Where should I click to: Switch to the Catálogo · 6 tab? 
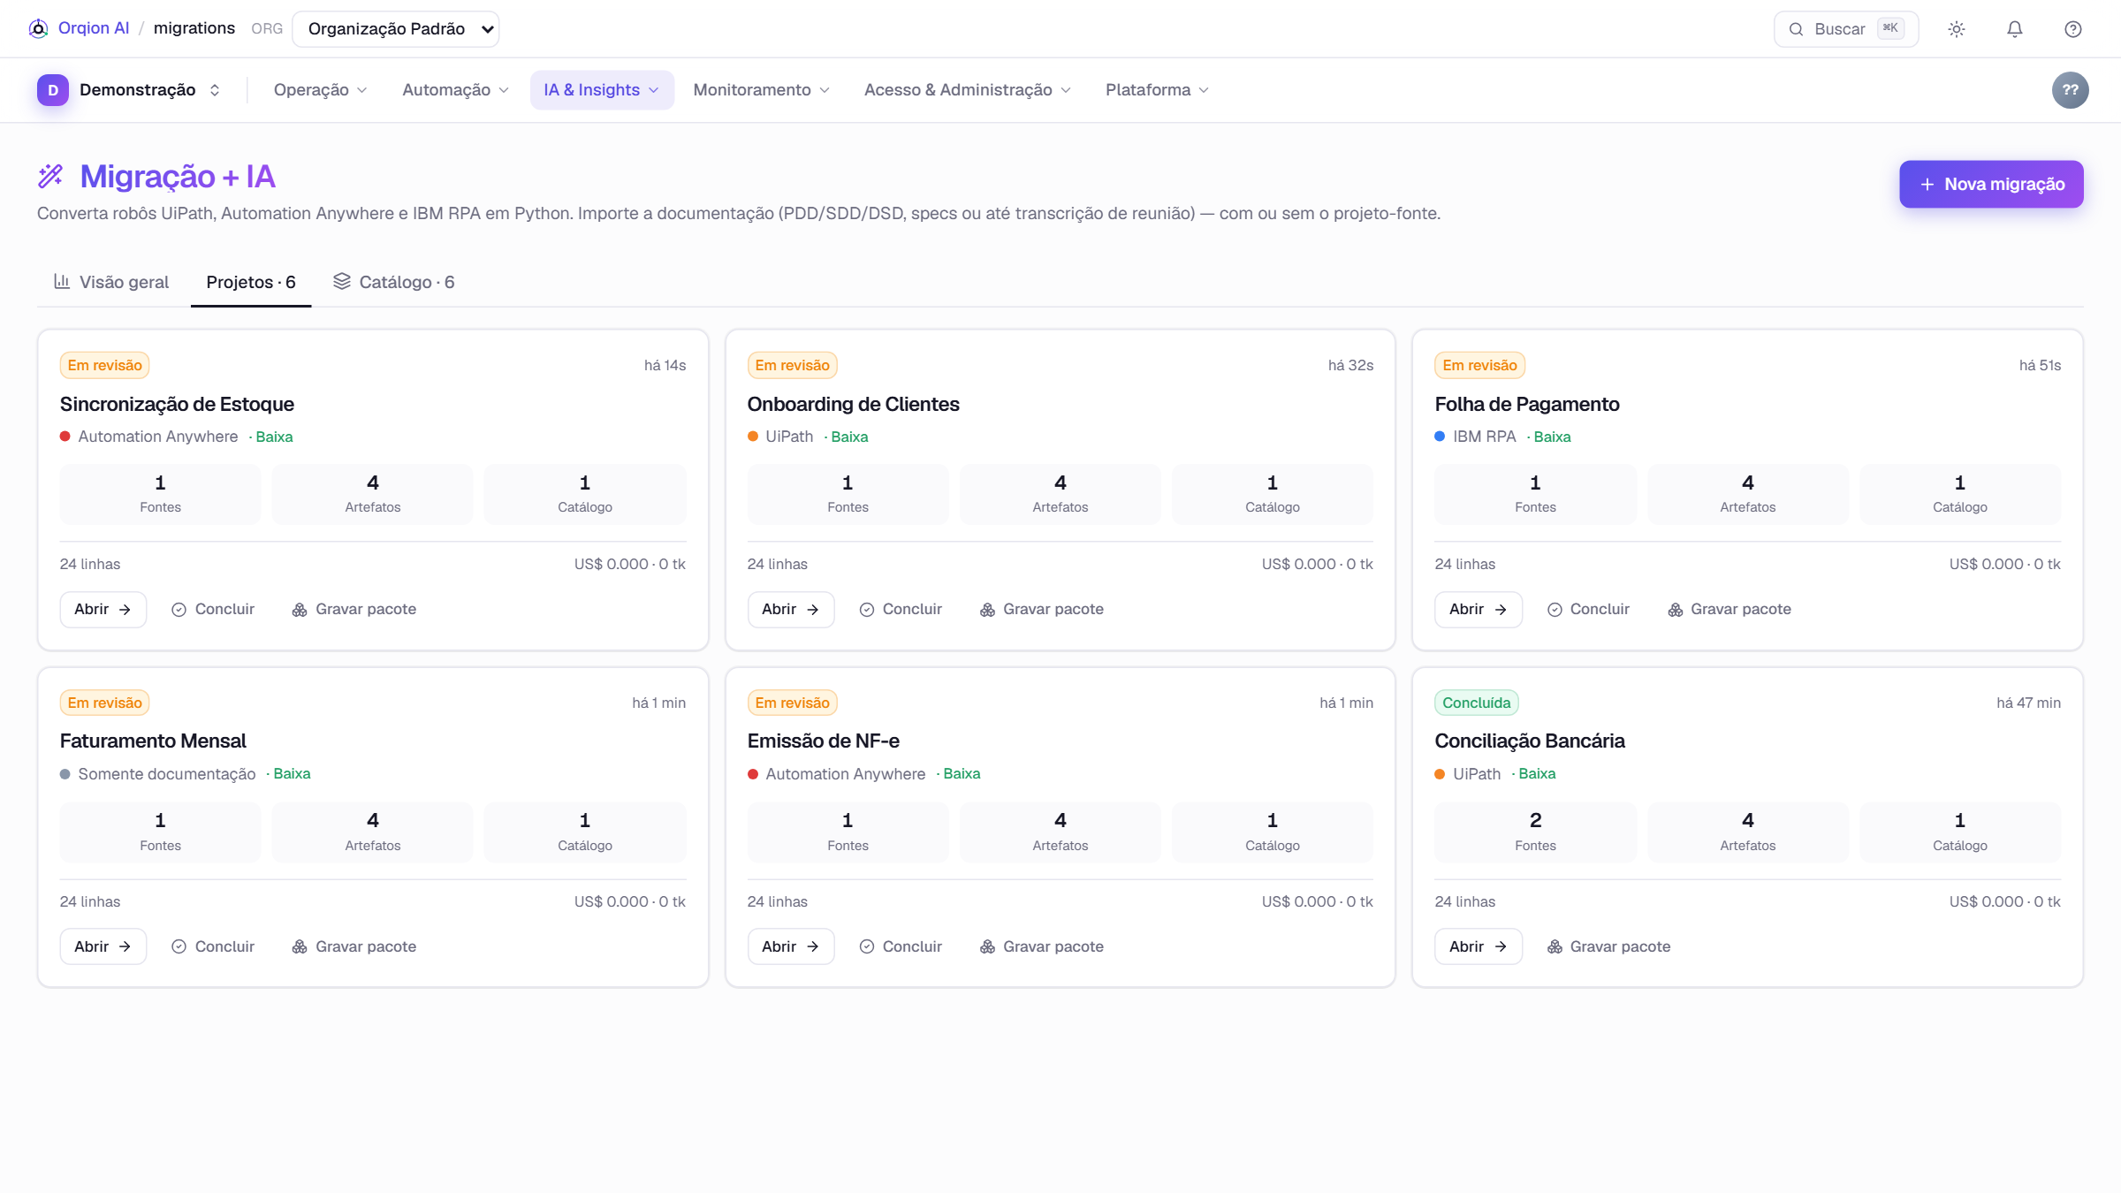[394, 282]
